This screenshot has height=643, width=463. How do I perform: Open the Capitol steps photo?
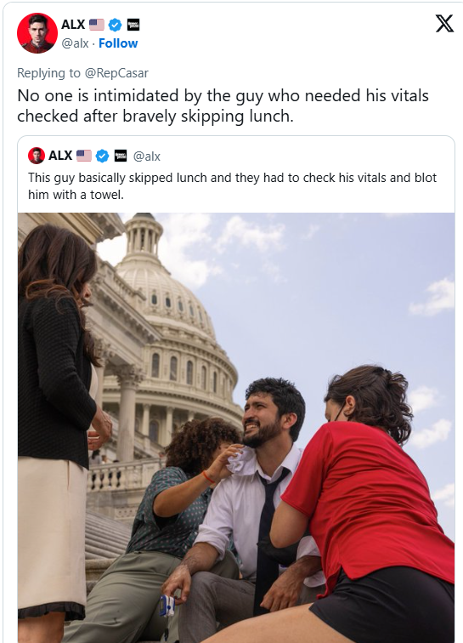[236, 427]
